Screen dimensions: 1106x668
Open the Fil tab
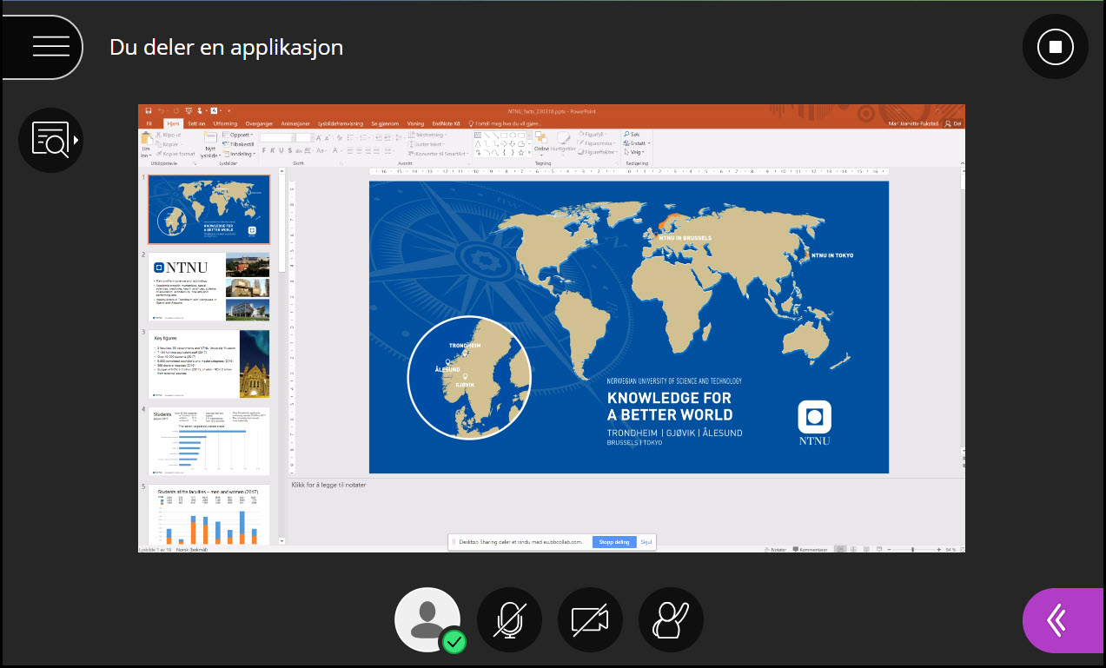(x=149, y=124)
